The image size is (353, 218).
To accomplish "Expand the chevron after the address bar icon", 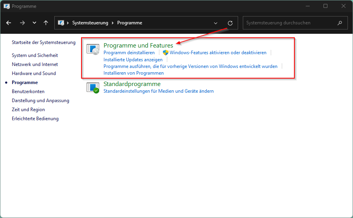I will click(68, 23).
